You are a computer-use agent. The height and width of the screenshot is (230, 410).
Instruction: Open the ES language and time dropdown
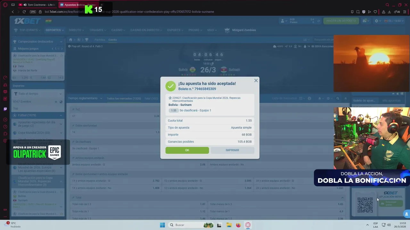(395, 21)
